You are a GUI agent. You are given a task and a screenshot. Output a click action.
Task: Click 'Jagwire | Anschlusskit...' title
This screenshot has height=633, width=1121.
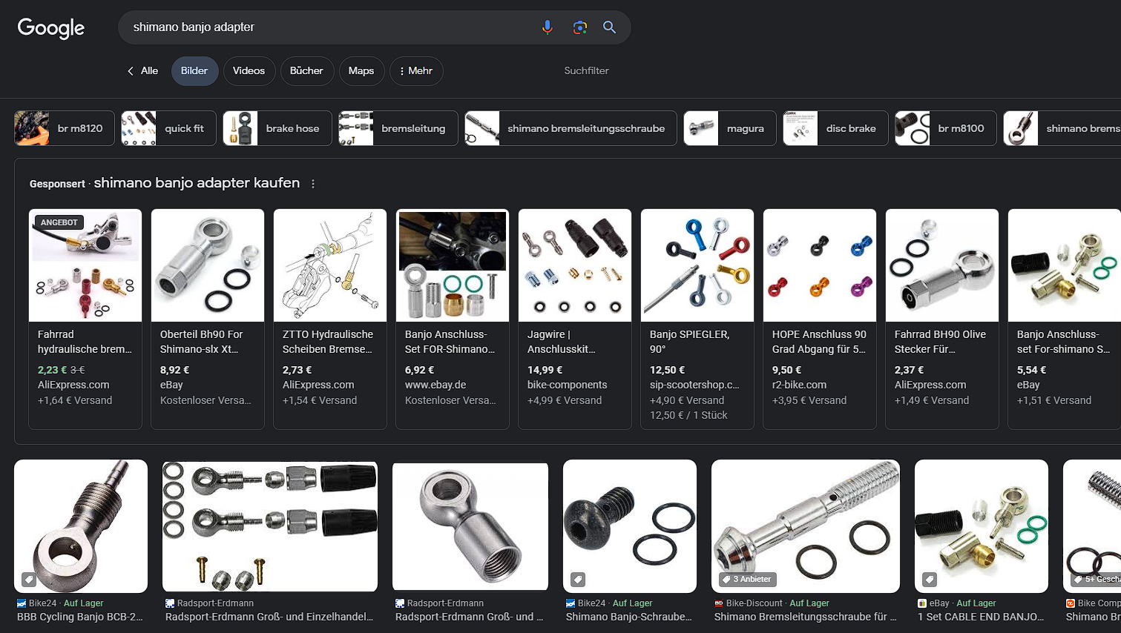(x=562, y=342)
